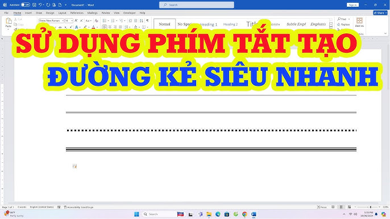Open the font name combo box

click(52, 20)
